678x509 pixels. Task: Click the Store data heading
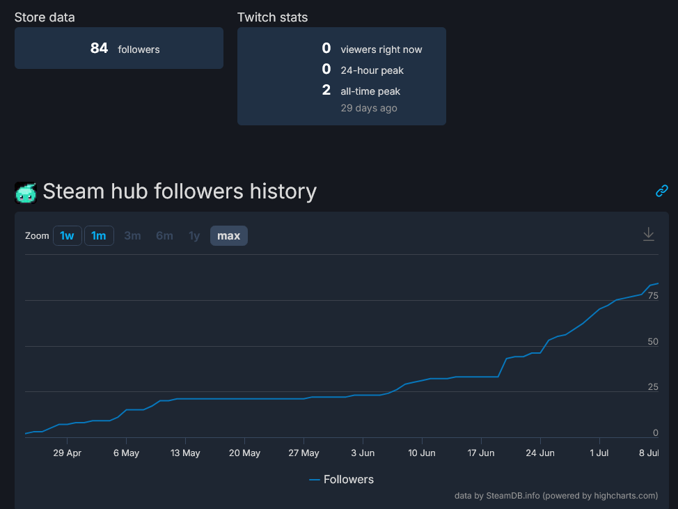point(45,17)
